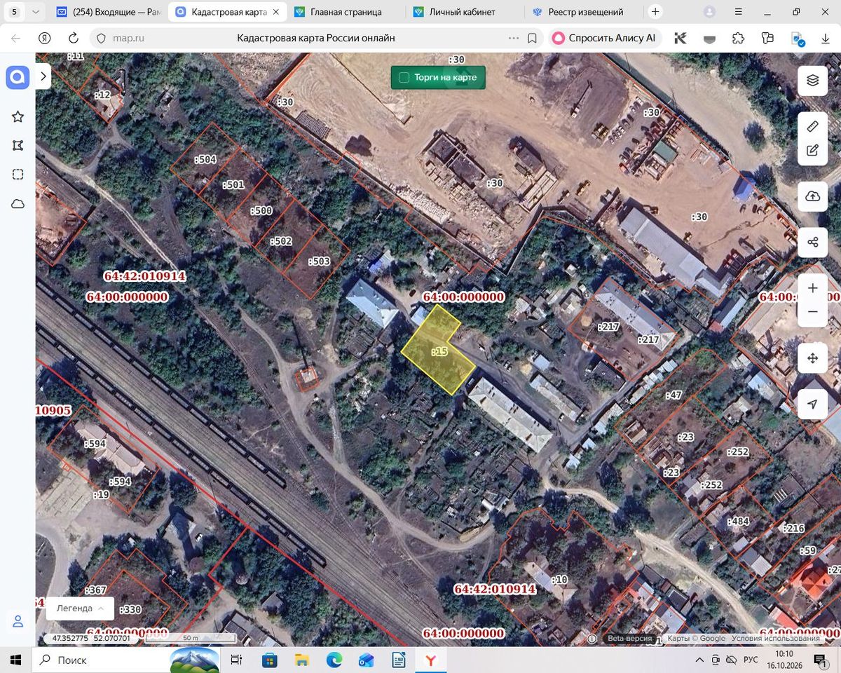The height and width of the screenshot is (673, 841).
Task: Switch to "Входящие" mail tab
Action: pos(108,12)
